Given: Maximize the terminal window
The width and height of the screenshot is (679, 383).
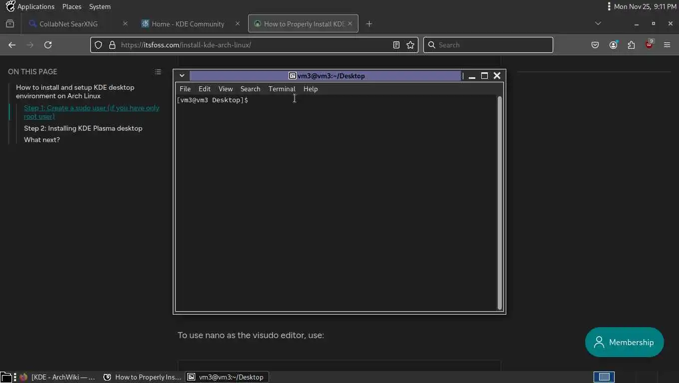Looking at the screenshot, I should coord(484,76).
